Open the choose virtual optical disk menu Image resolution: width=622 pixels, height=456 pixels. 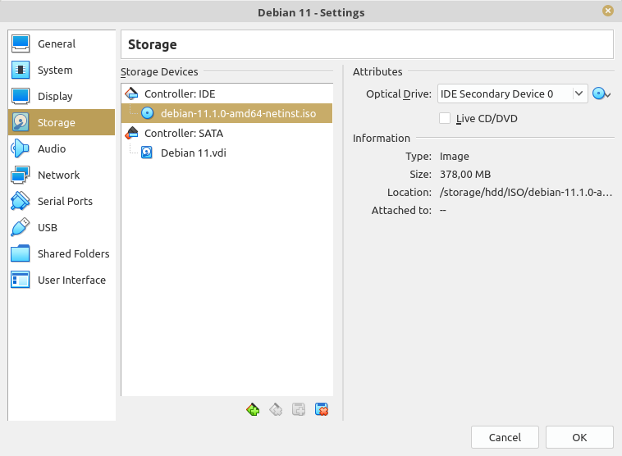pos(601,94)
